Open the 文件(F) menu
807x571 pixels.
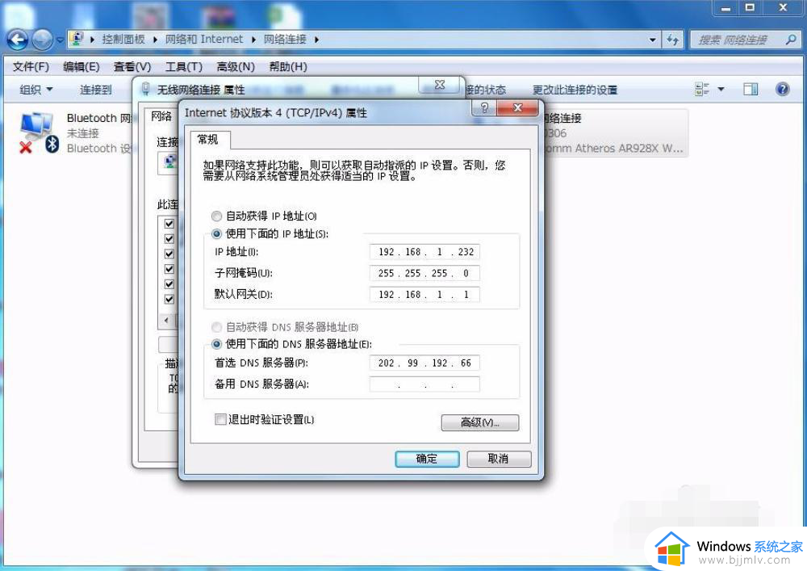point(31,66)
